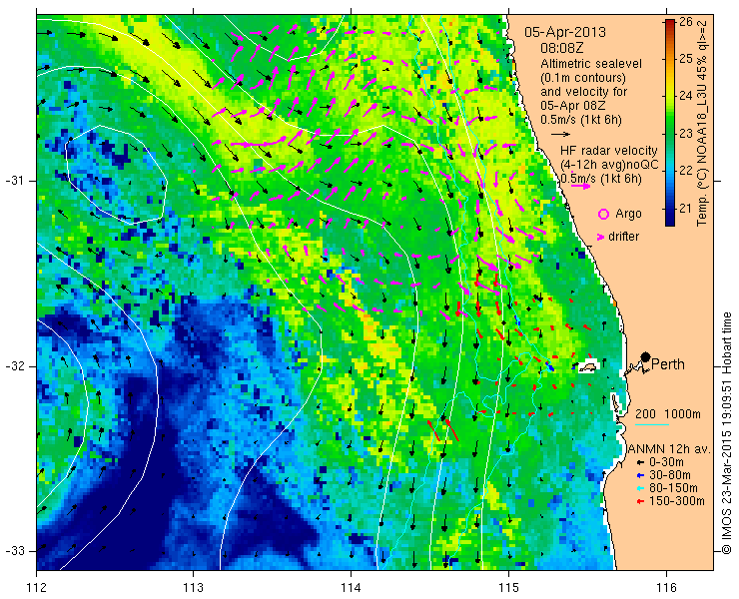Click the green 23 degree band of colorbar
739x599 pixels.
[669, 134]
